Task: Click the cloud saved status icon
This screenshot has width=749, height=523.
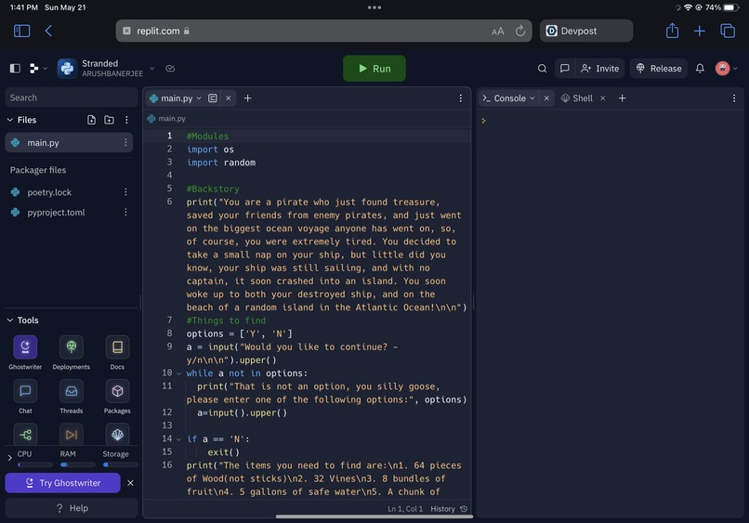Action: point(170,69)
